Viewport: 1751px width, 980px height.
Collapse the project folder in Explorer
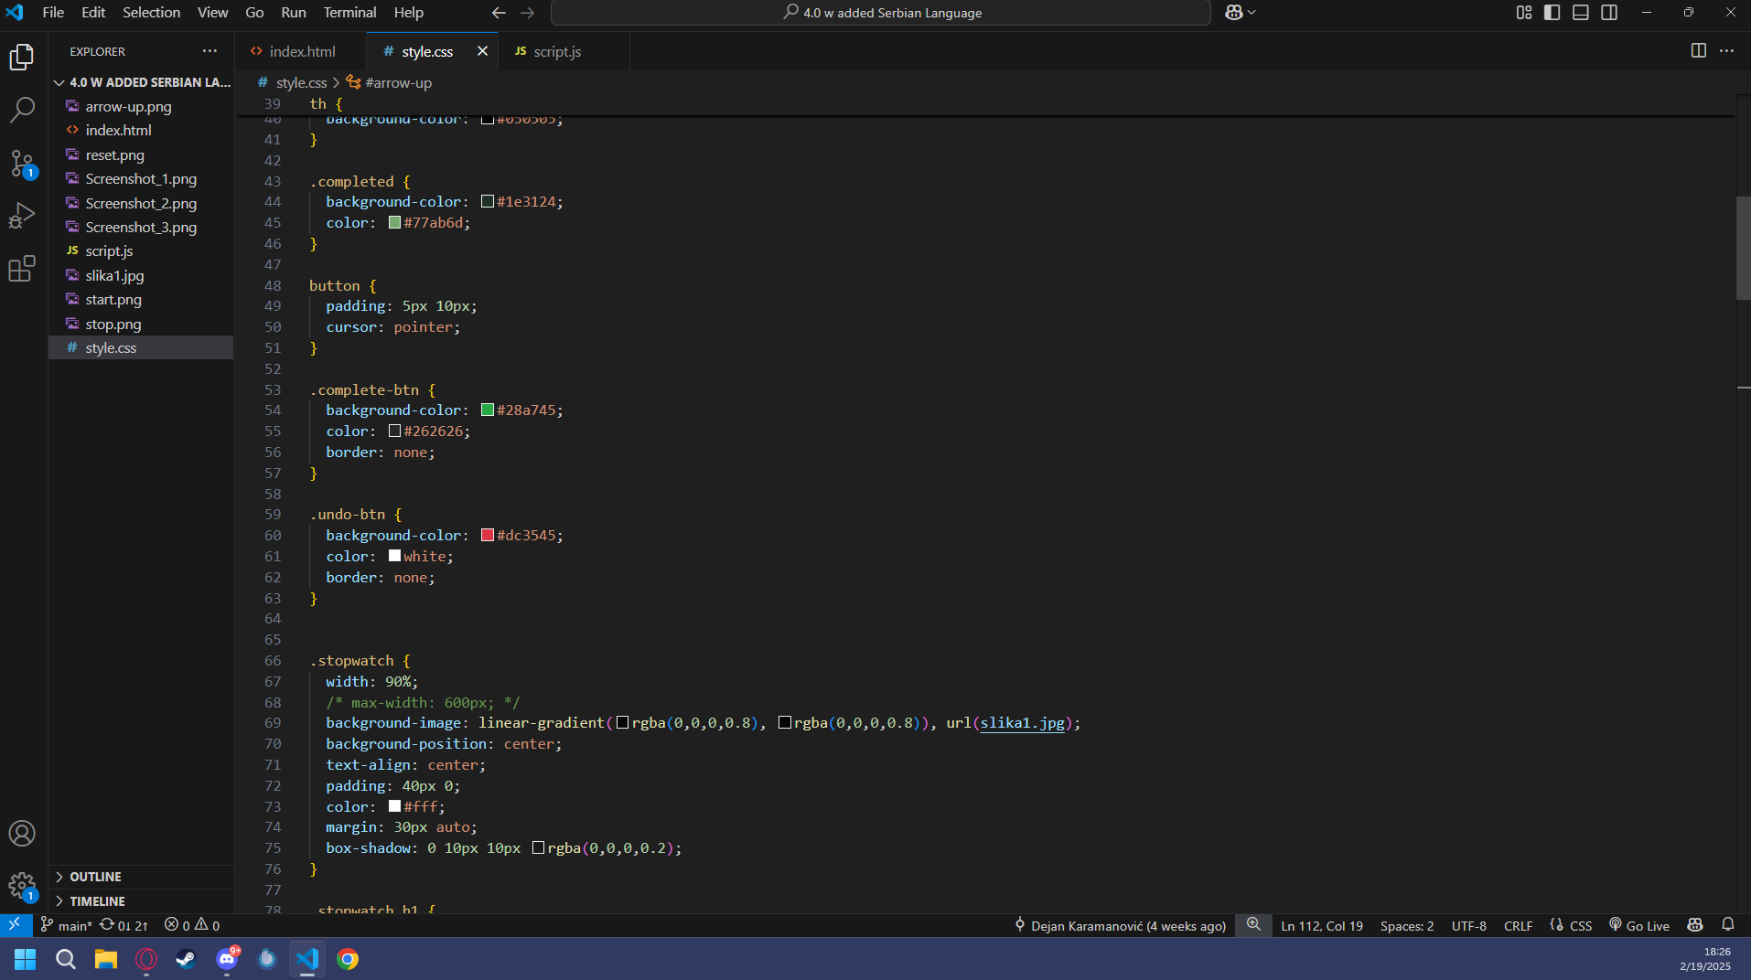point(142,82)
